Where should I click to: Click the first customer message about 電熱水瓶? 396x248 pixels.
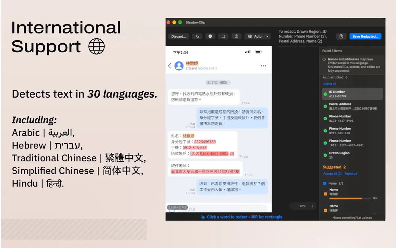(x=204, y=97)
